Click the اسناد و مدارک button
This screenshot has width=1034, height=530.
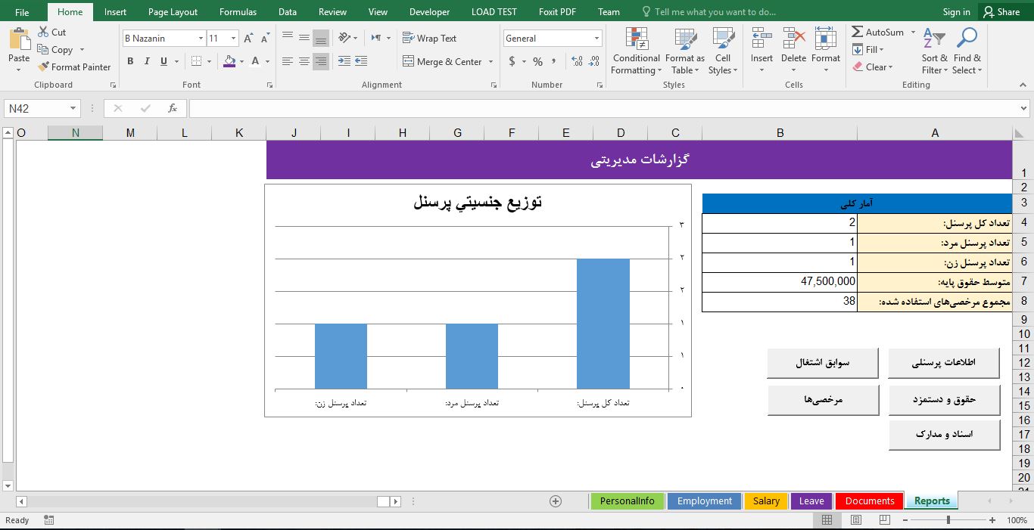click(x=943, y=434)
